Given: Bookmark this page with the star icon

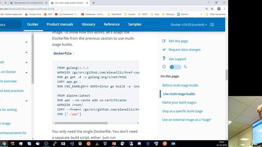Looking at the screenshot, I should [x=212, y=9].
